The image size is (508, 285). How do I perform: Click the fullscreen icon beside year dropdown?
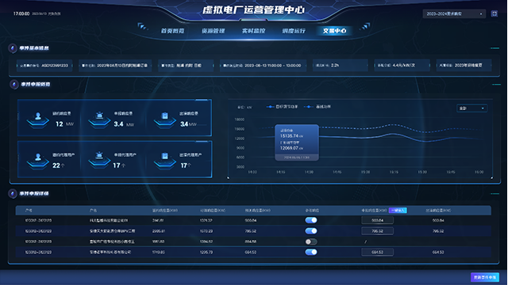tap(494, 13)
